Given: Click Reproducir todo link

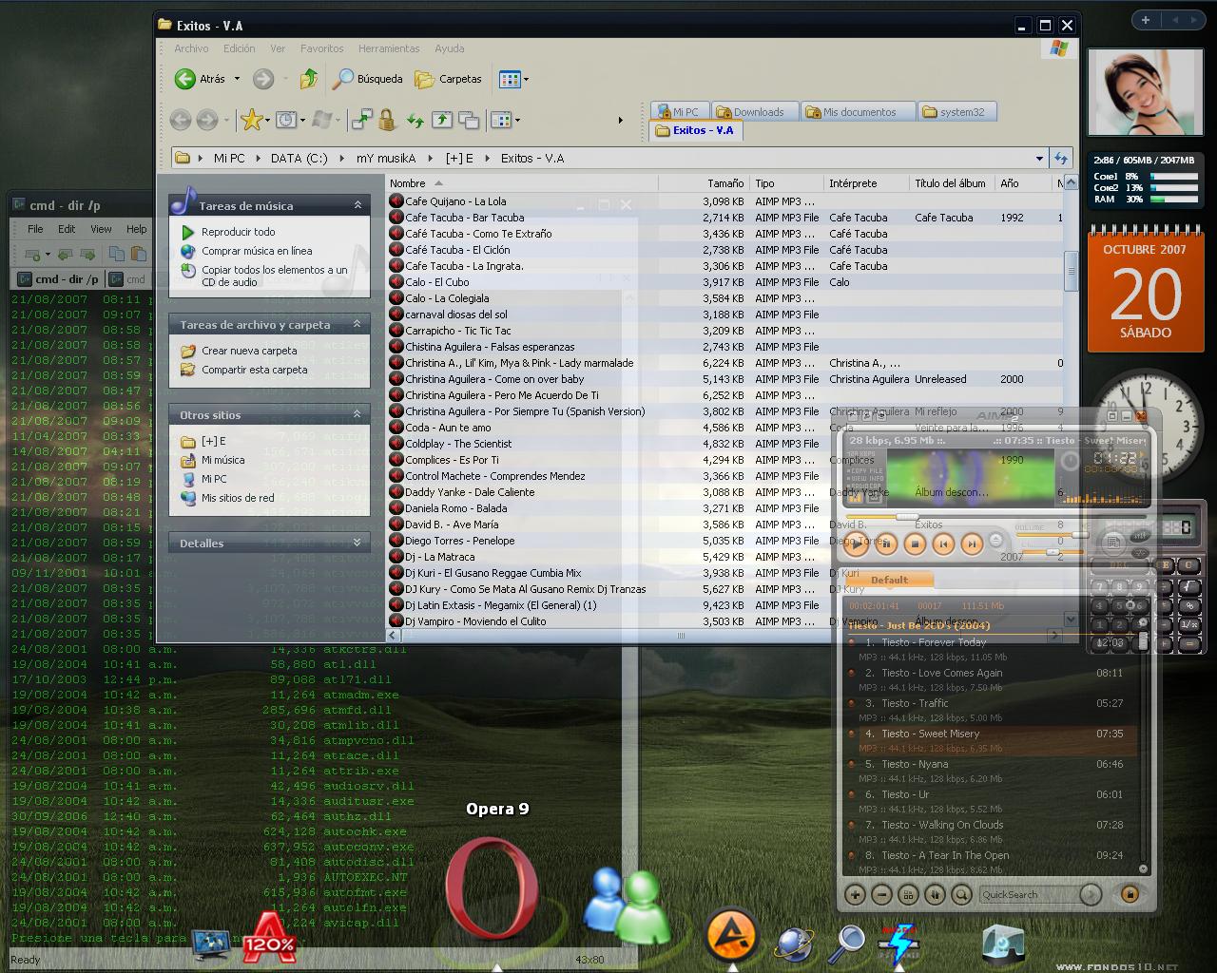Looking at the screenshot, I should [x=238, y=232].
